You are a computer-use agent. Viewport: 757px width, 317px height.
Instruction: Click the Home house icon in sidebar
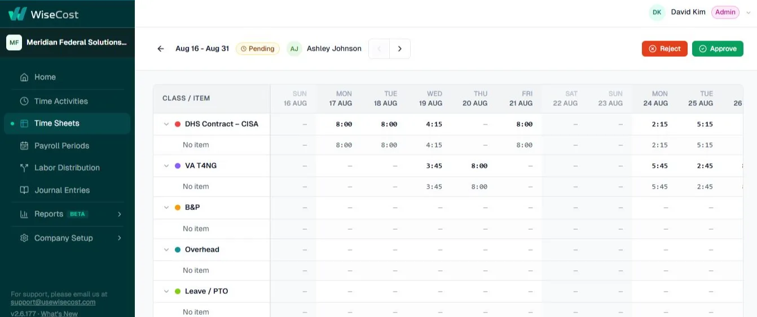[24, 77]
